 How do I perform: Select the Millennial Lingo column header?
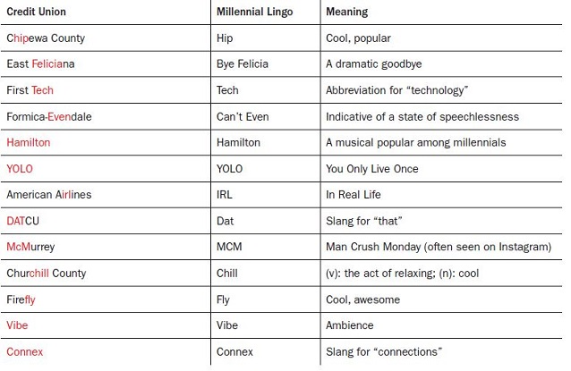coord(253,13)
